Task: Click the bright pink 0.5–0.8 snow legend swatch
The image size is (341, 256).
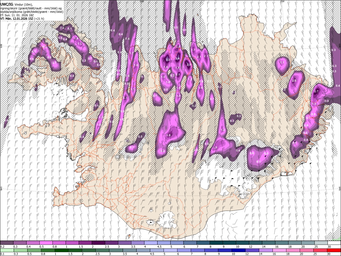Action: [x=46, y=243]
